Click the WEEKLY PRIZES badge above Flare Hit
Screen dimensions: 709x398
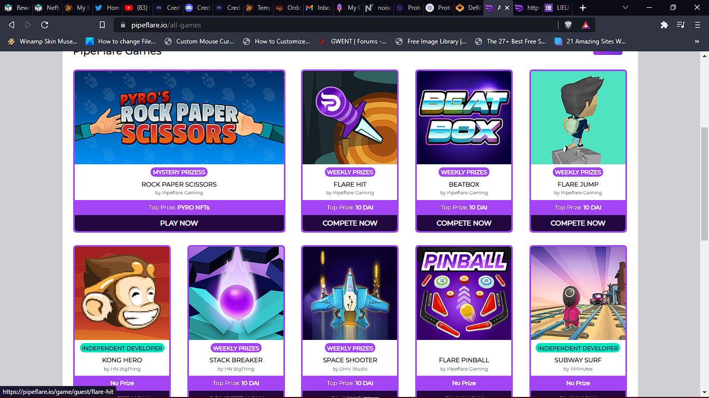click(350, 172)
